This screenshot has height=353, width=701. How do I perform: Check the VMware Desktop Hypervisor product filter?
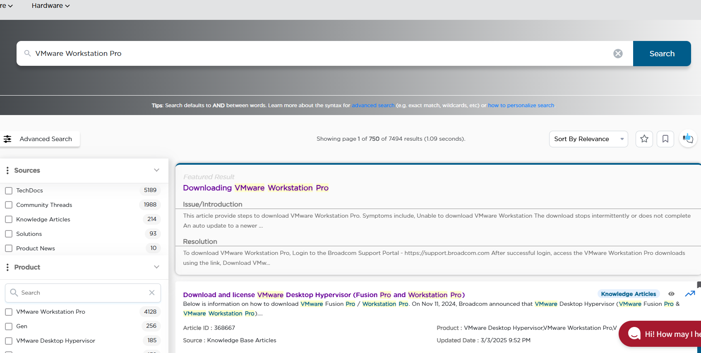9,341
